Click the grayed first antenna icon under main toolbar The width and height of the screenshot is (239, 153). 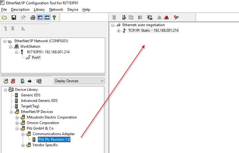[x=6, y=28]
